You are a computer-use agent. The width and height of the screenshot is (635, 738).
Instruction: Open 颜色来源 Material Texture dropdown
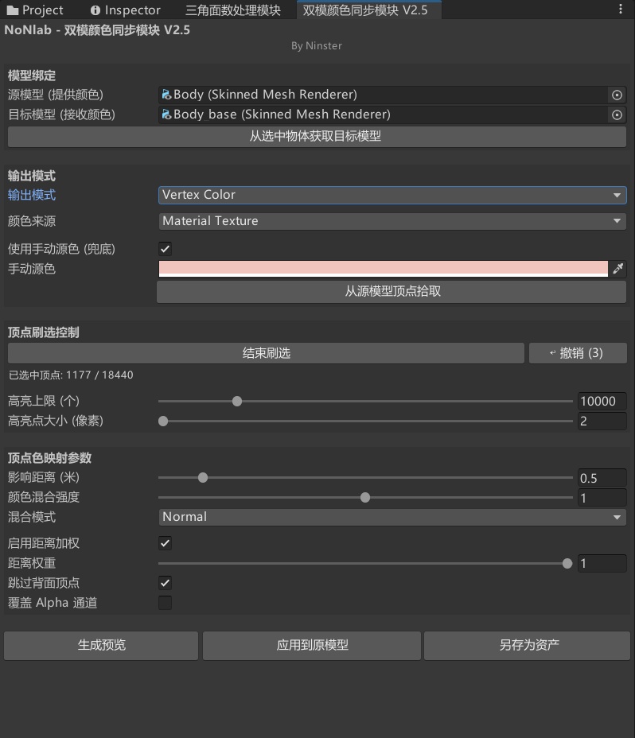(392, 221)
